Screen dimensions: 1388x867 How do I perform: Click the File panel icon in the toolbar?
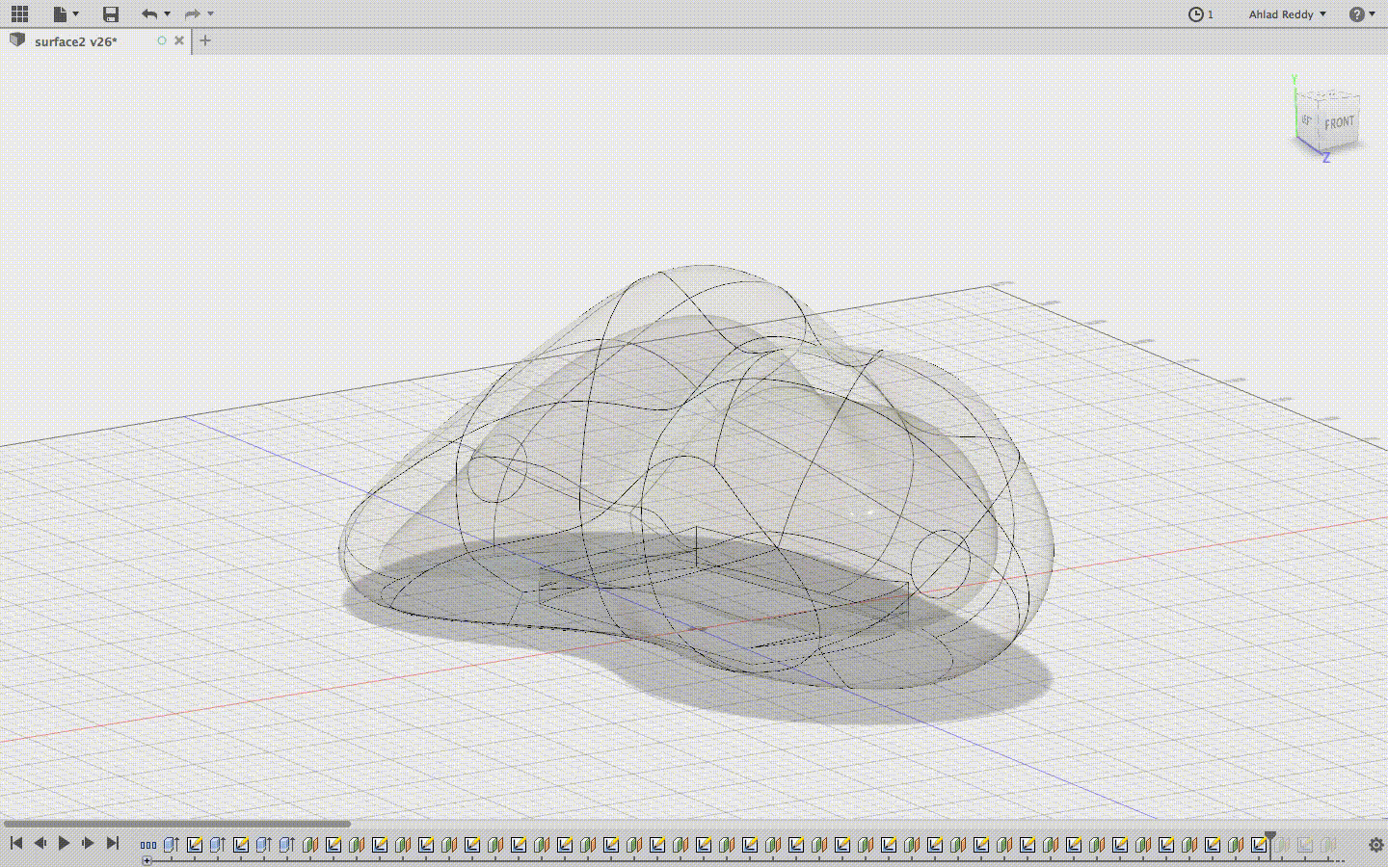(60, 13)
